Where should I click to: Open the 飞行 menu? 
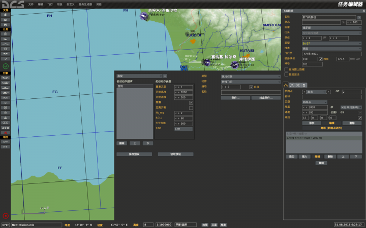pos(50,5)
